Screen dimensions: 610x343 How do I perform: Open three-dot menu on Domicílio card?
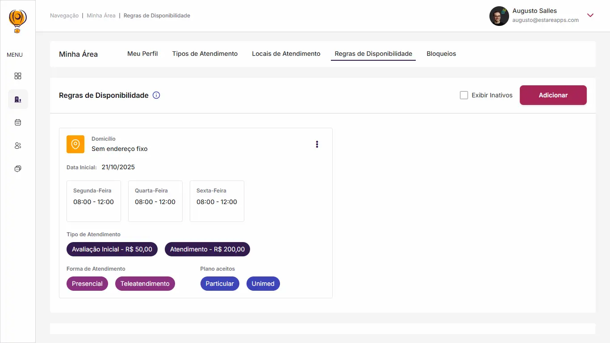point(317,144)
